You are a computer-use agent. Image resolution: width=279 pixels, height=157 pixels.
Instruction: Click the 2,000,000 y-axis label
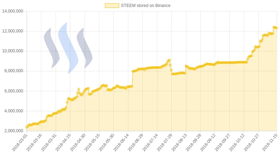pos(14,131)
